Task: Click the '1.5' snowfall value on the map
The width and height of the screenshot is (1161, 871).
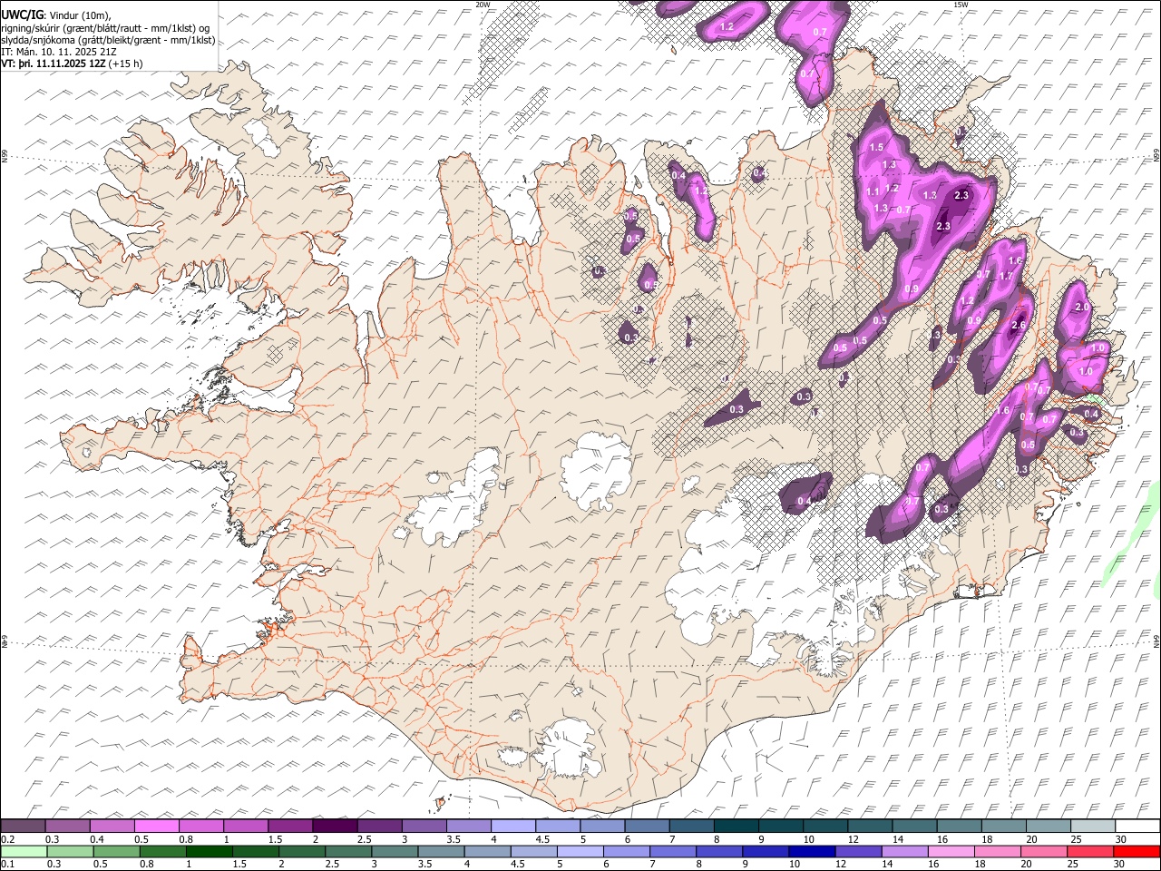Action: click(876, 147)
